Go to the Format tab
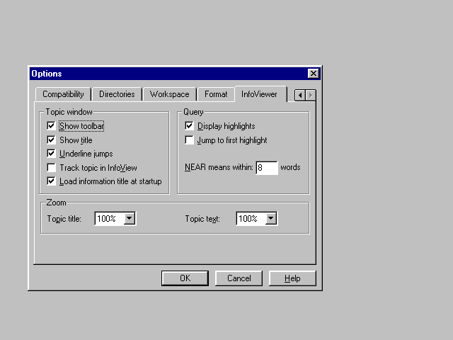 216,94
